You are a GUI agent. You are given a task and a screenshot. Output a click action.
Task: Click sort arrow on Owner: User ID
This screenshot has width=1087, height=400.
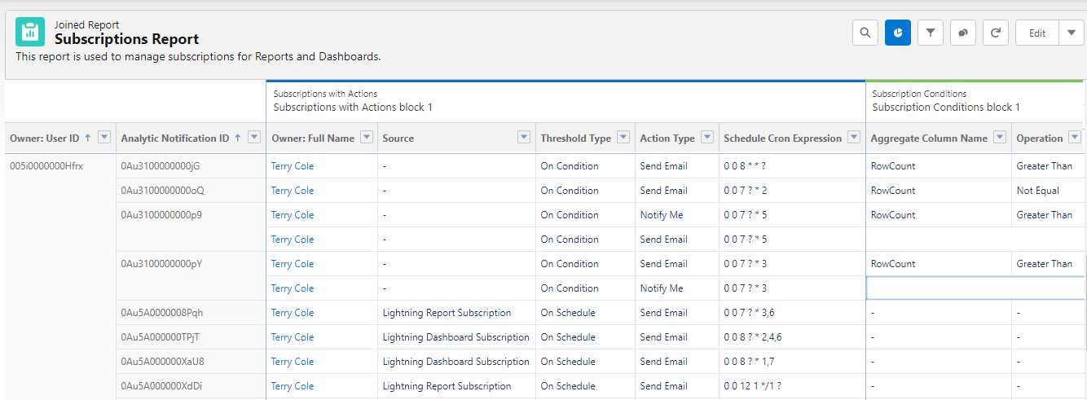[x=87, y=138]
